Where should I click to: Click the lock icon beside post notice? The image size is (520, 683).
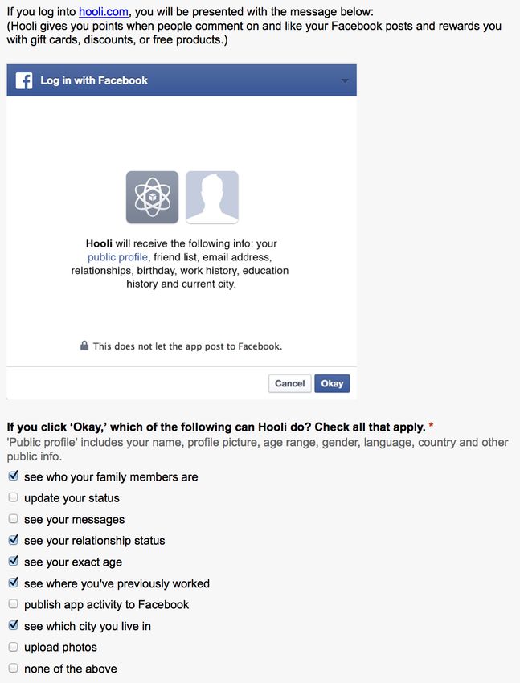(84, 346)
